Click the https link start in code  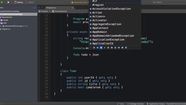coord(85,42)
